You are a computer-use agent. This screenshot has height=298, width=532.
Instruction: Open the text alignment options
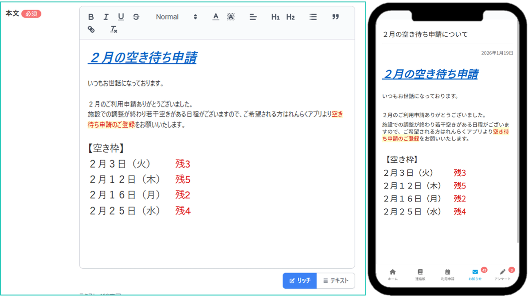(253, 17)
